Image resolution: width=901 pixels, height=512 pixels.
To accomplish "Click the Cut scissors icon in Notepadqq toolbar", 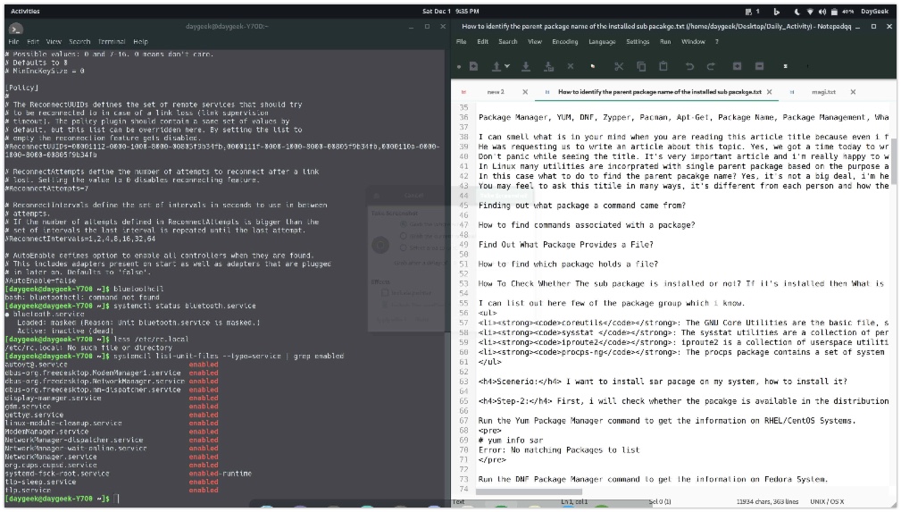I will point(618,66).
